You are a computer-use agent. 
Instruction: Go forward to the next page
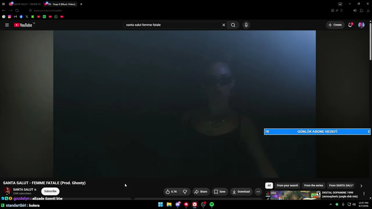[x=10, y=10]
